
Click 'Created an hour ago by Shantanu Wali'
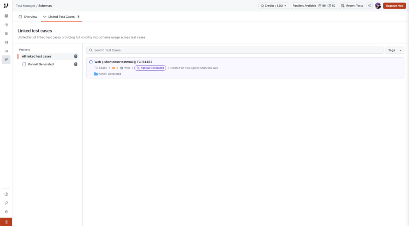194,68
